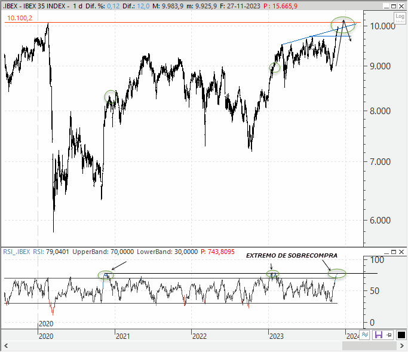The width and height of the screenshot is (408, 352).
Task: Click the 'M: 9.983,9' maximum value
Action: click(168, 6)
